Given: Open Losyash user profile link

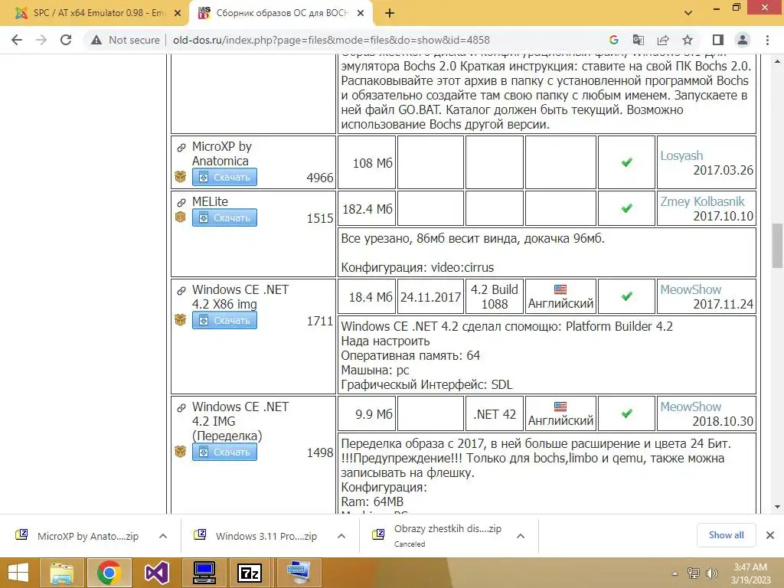Looking at the screenshot, I should tap(681, 155).
